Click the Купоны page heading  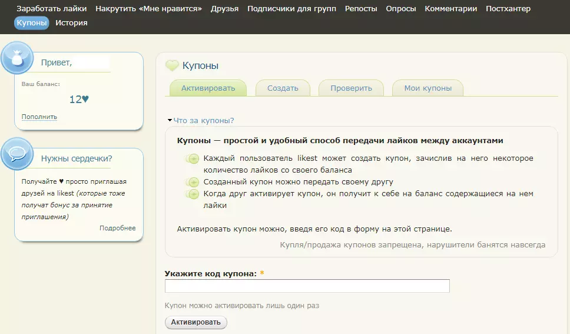[x=200, y=65]
